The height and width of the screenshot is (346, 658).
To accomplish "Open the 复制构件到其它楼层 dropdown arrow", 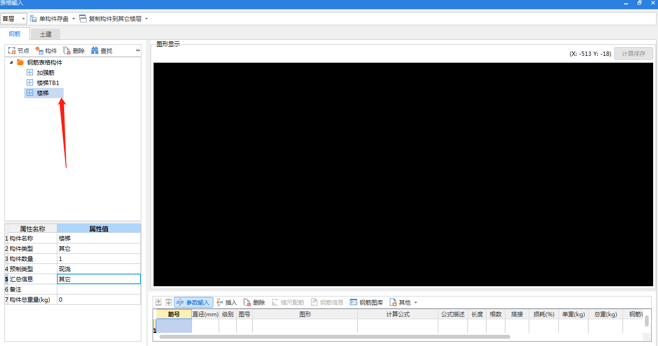I will (x=146, y=19).
